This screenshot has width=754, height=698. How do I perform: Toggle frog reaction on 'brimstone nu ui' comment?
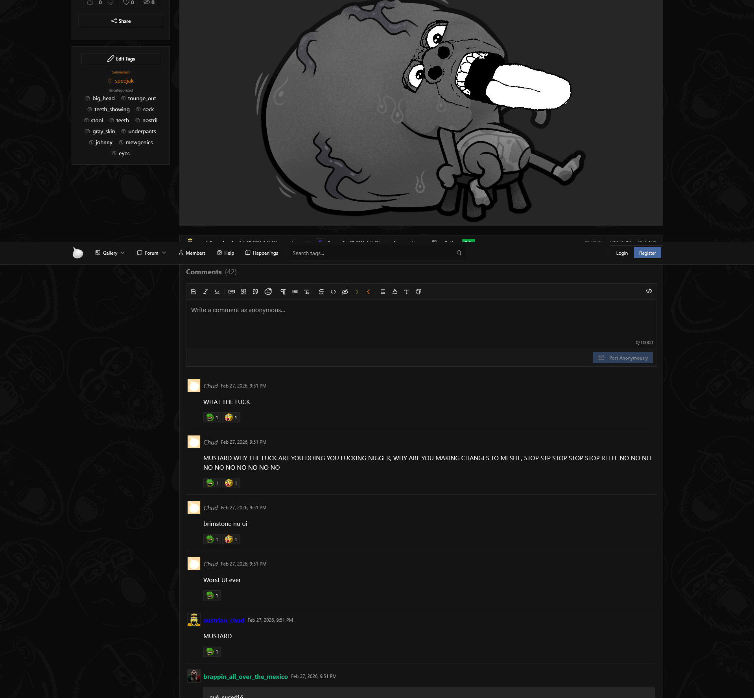click(212, 539)
